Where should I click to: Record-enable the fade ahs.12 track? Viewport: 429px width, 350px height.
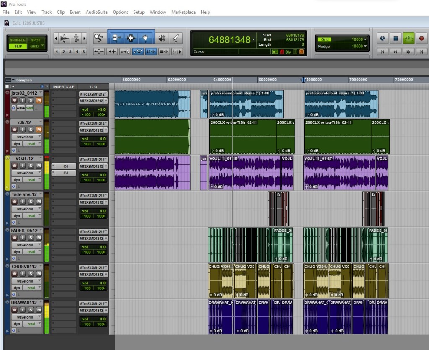pyautogui.click(x=14, y=202)
